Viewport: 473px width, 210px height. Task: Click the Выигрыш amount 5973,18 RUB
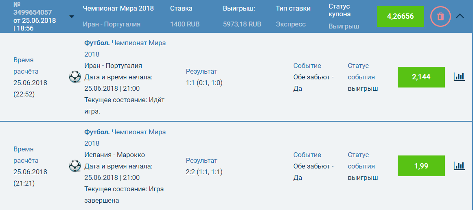[242, 24]
